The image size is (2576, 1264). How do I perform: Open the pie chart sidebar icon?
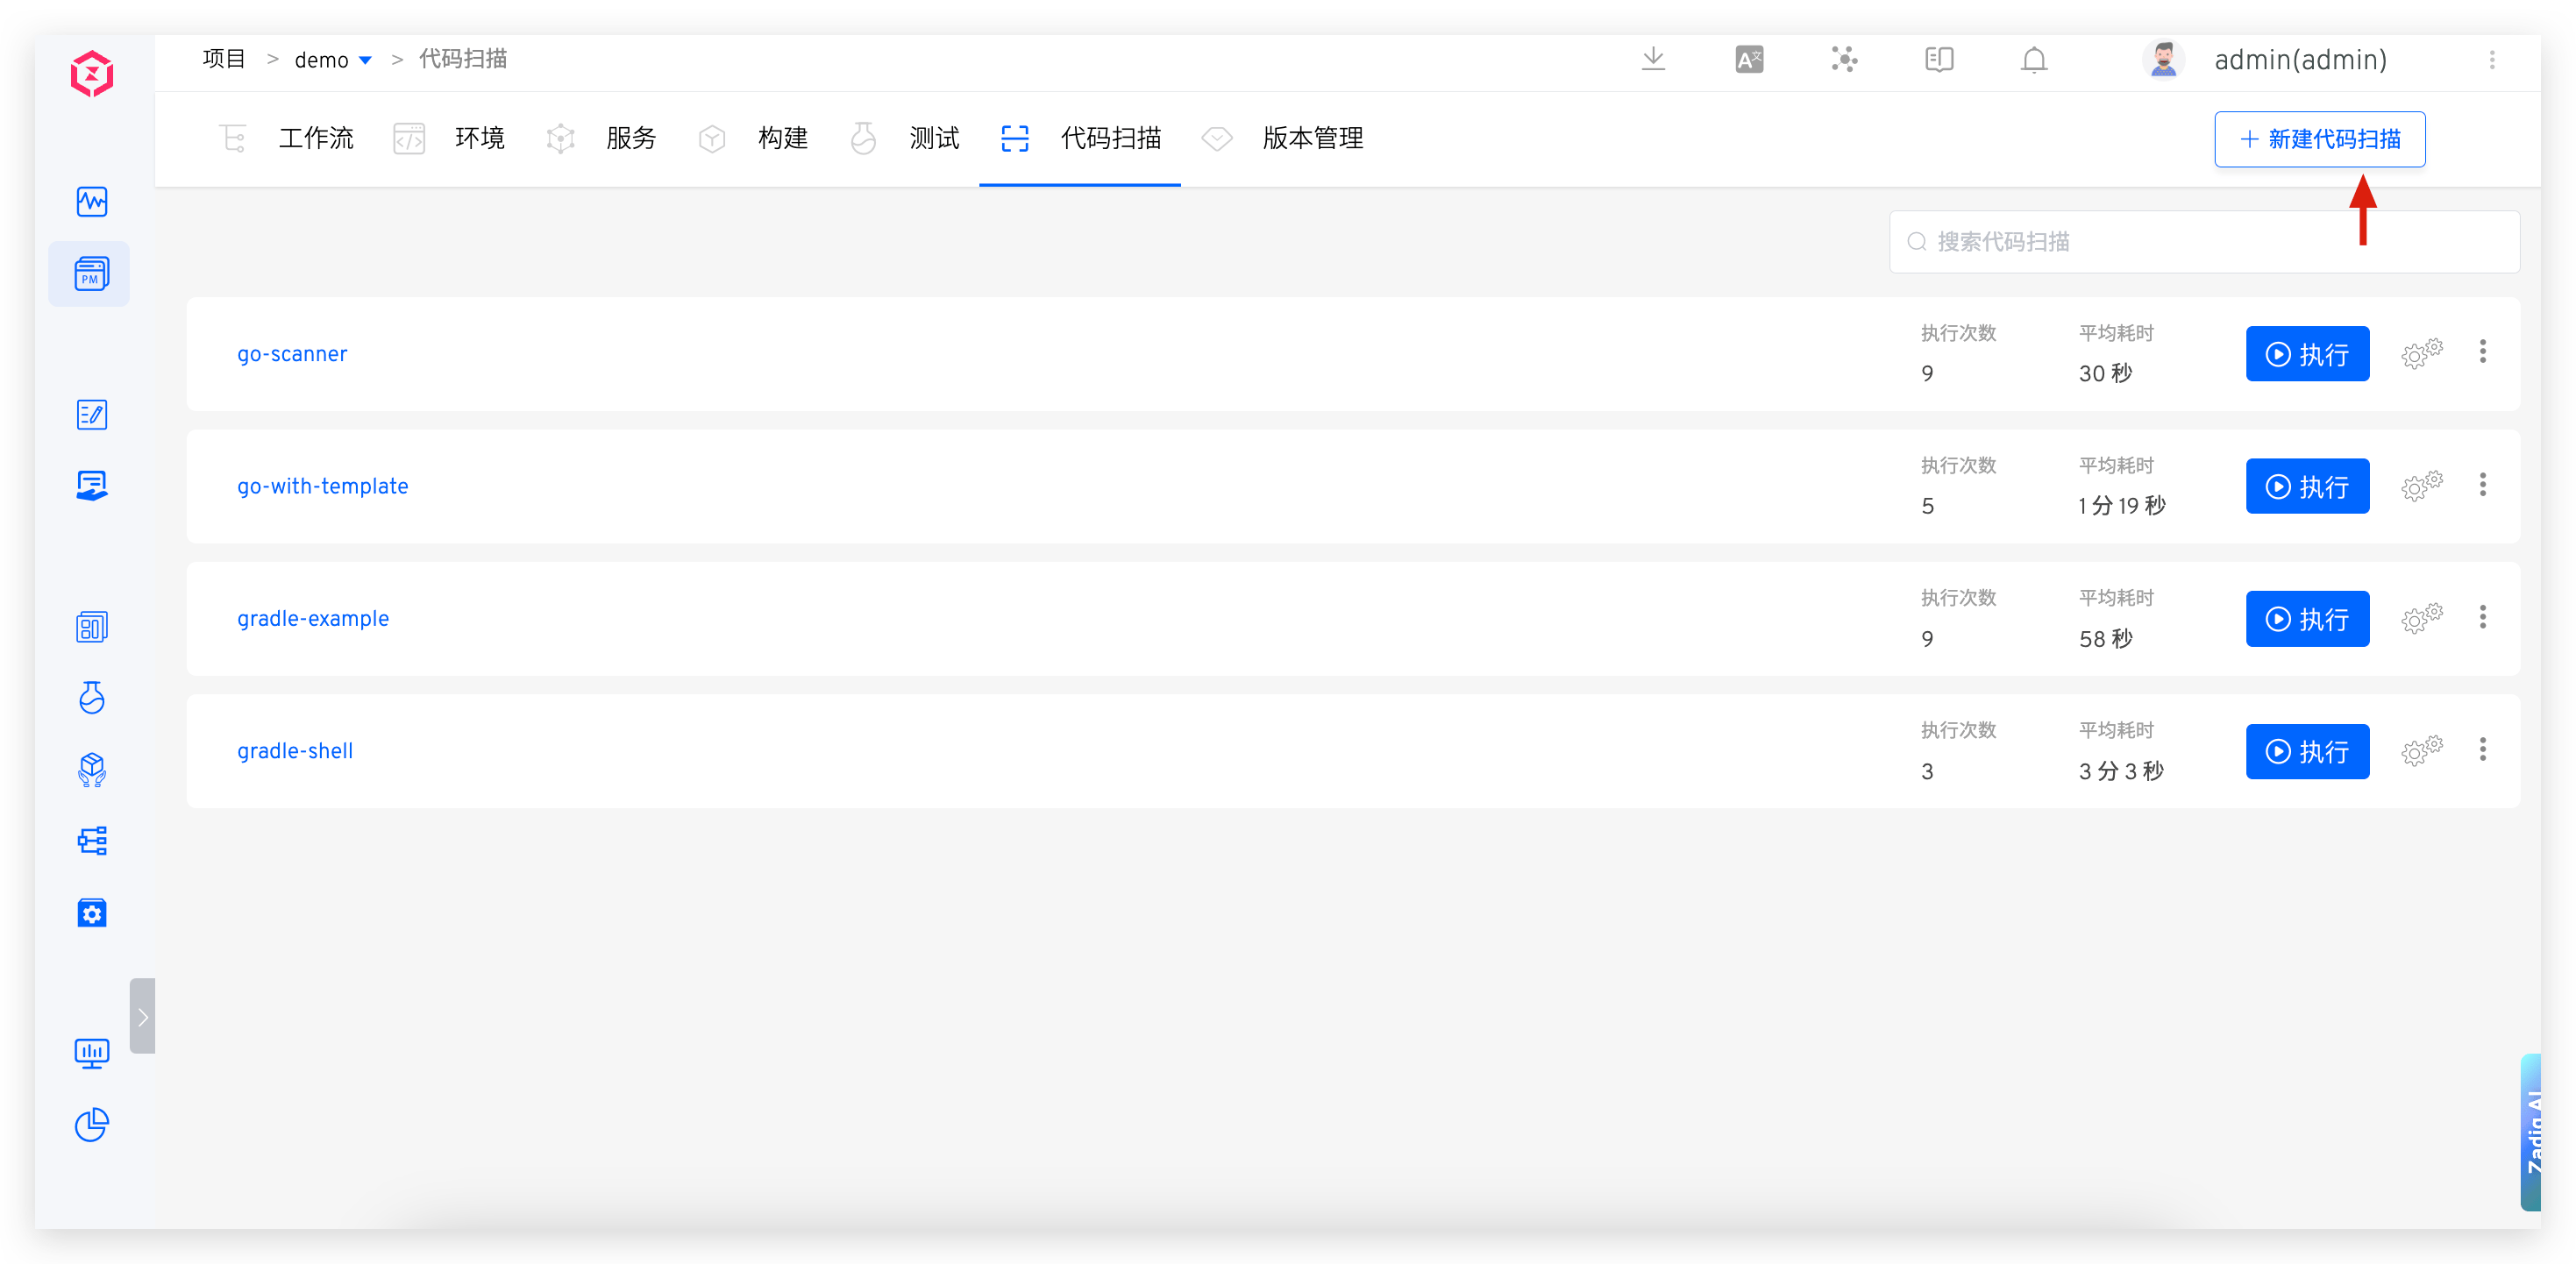(x=92, y=1125)
